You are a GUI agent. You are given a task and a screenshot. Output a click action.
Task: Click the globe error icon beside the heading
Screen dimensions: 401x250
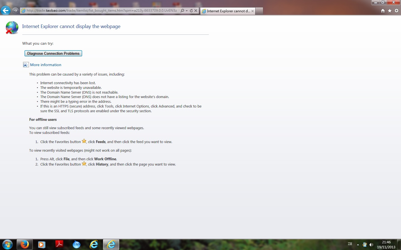[12, 27]
